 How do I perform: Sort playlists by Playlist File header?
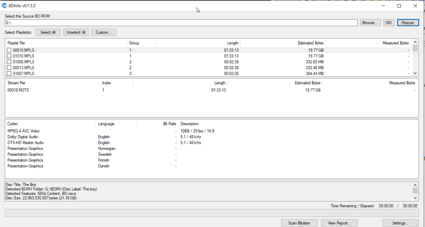66,43
